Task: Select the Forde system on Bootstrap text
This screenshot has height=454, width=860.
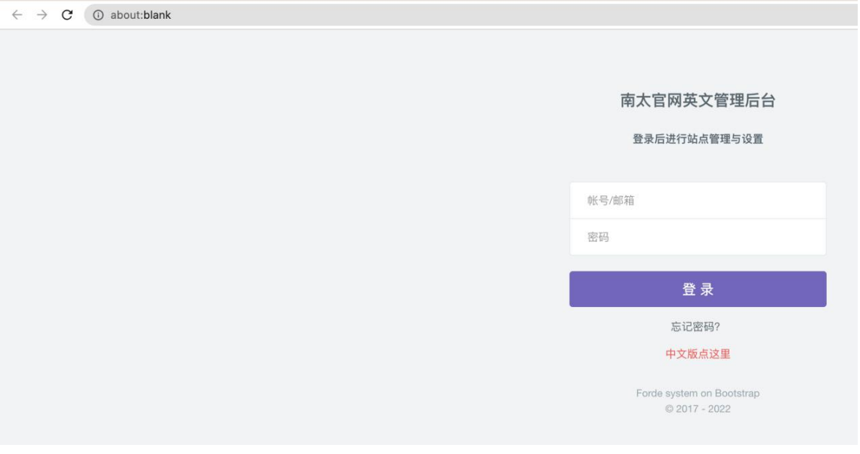Action: pyautogui.click(x=698, y=393)
